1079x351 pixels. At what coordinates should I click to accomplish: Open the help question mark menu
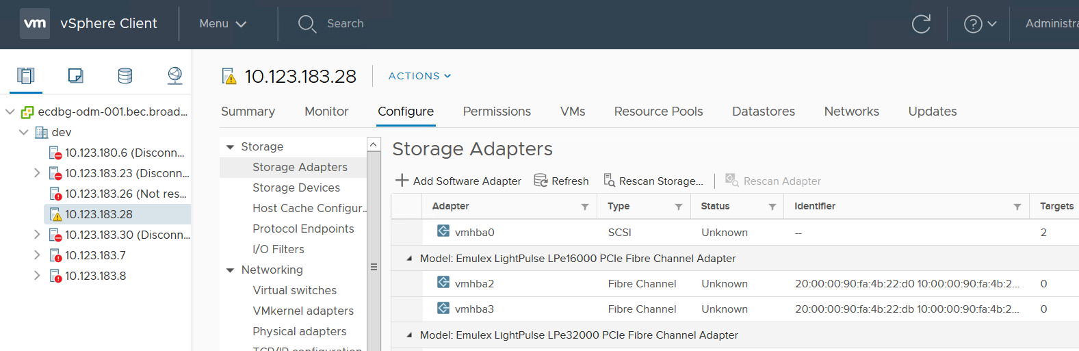pyautogui.click(x=980, y=24)
